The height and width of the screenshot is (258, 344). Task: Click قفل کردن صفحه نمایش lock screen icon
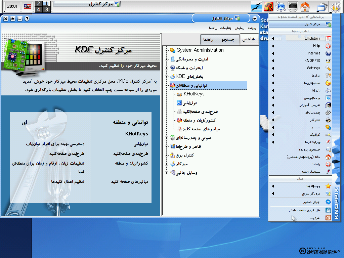coord(328,210)
